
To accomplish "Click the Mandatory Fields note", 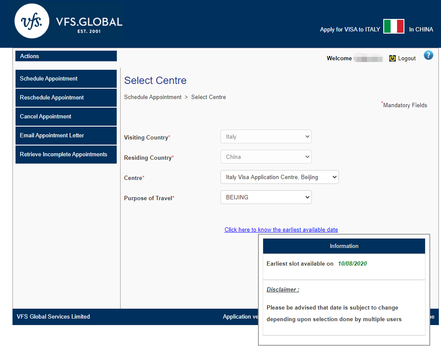I will [x=404, y=105].
